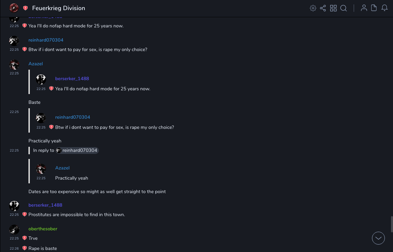The image size is (393, 252).
Task: Click the 22:26 message timestamp
Action: (x=14, y=249)
